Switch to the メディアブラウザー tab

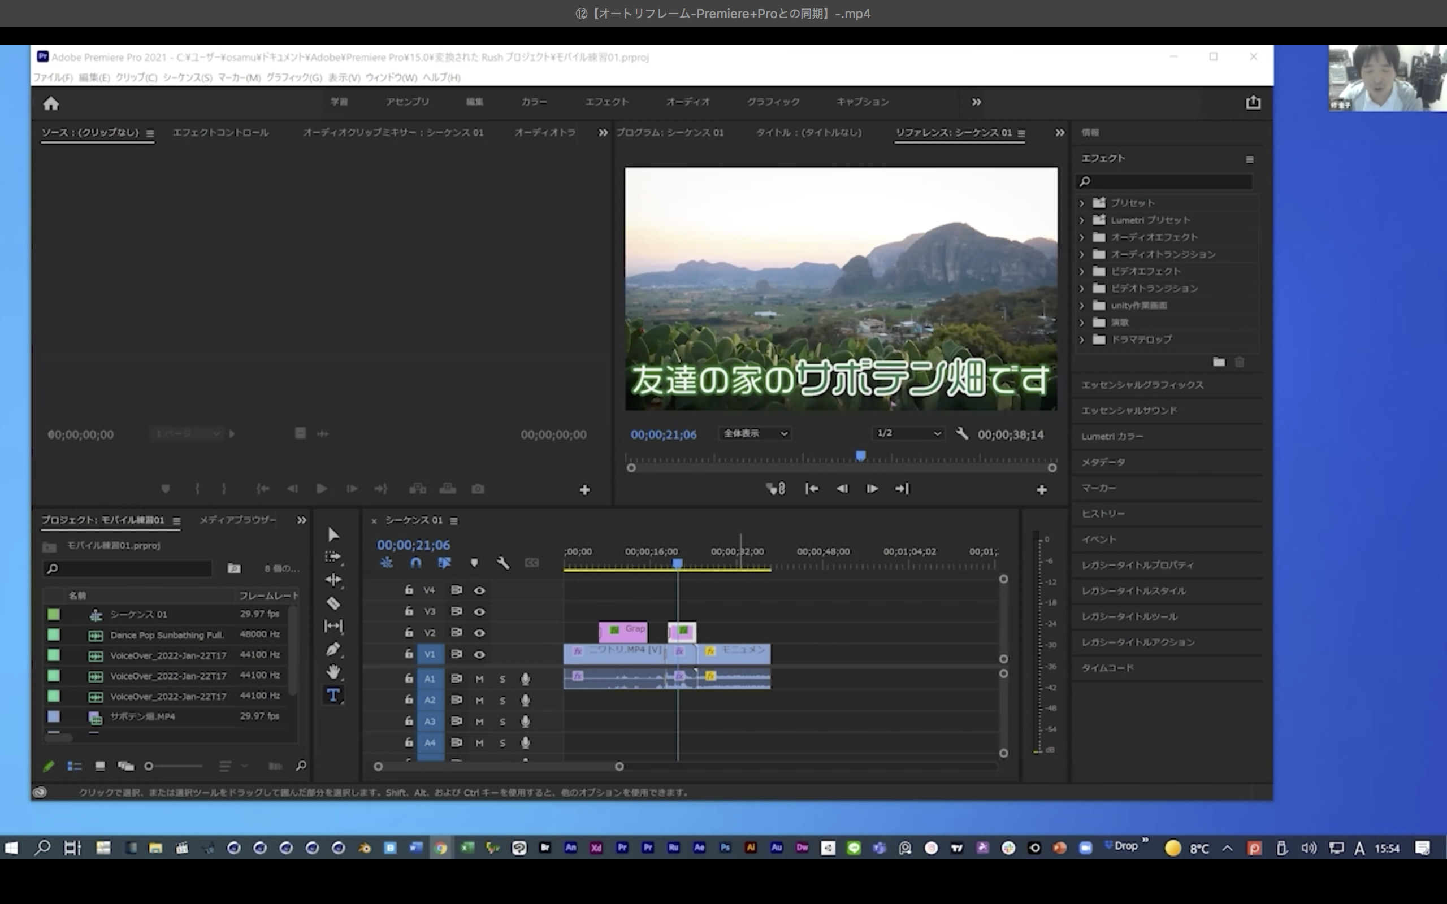click(238, 520)
